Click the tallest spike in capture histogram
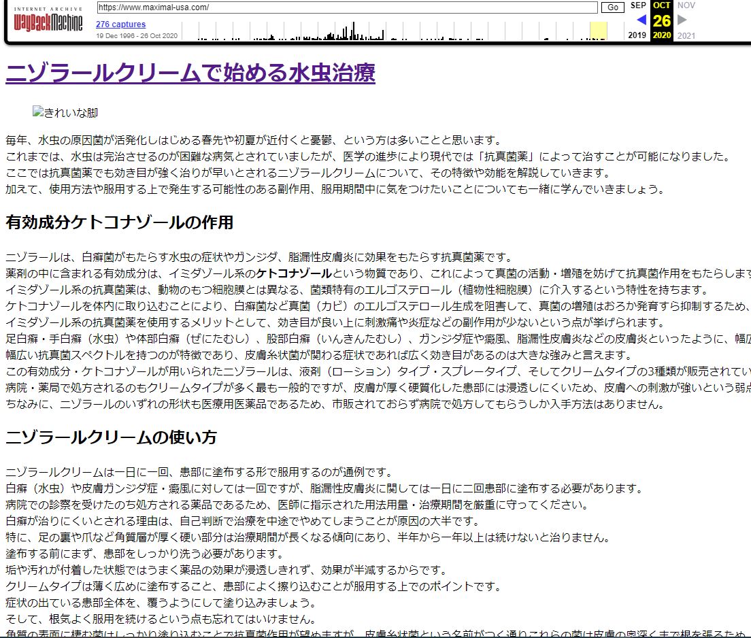Screen dimensions: 751x638 pos(354,31)
